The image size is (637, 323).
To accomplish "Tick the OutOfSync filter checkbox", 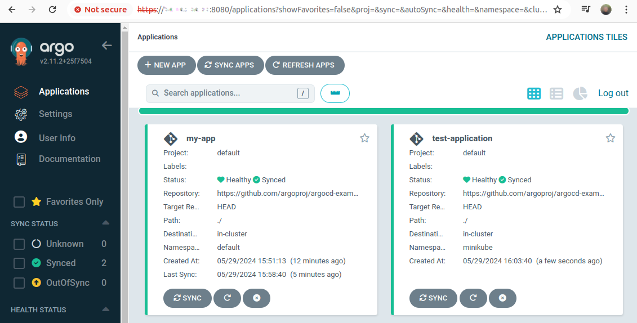I will pyautogui.click(x=19, y=283).
